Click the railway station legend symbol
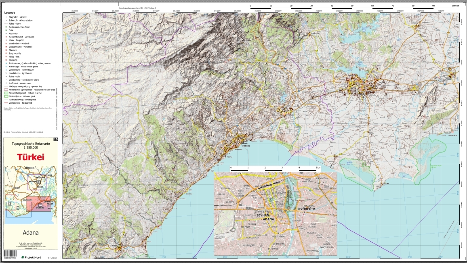Screen dimensions: 467x263 [6, 20]
